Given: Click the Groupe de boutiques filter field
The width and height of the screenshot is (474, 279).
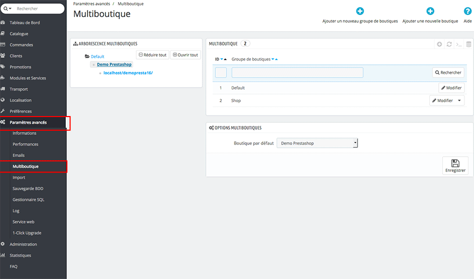Looking at the screenshot, I should [x=297, y=73].
